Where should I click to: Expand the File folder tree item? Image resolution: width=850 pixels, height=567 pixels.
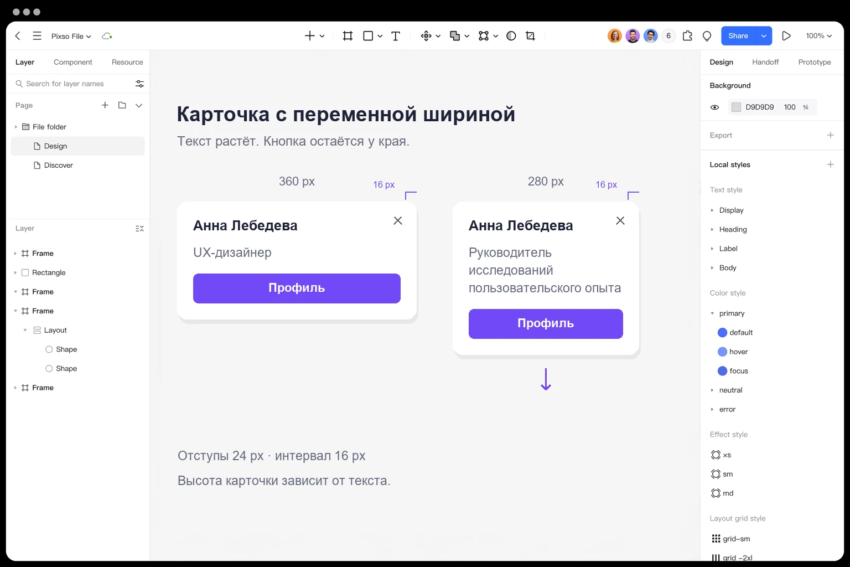[15, 127]
